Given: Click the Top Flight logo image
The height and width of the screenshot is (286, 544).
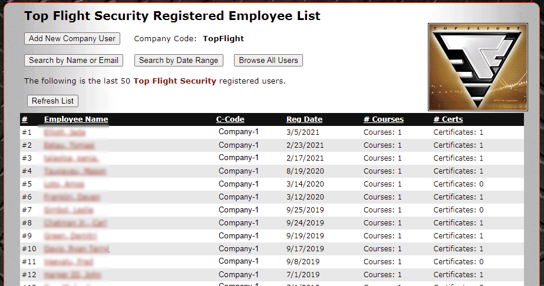Looking at the screenshot, I should (478, 67).
